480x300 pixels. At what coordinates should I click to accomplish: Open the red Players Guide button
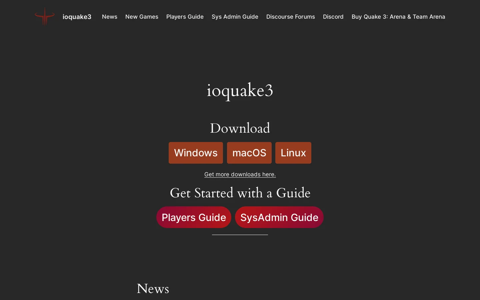(x=194, y=217)
